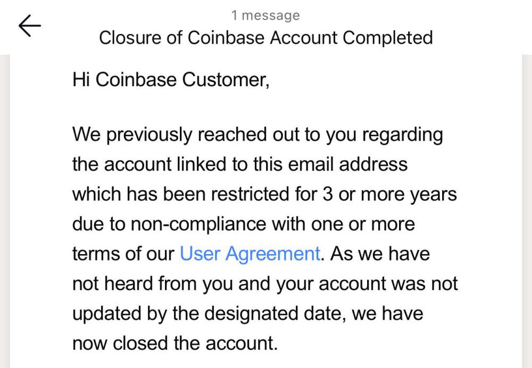Tap the line "not heard from you and your account"

pyautogui.click(x=265, y=284)
